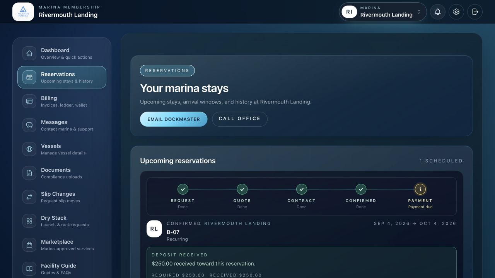Open the Messages section
The width and height of the screenshot is (495, 278).
click(62, 125)
